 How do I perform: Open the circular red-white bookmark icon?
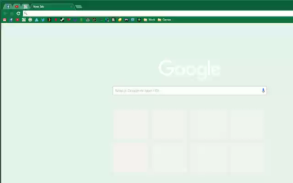30,20
